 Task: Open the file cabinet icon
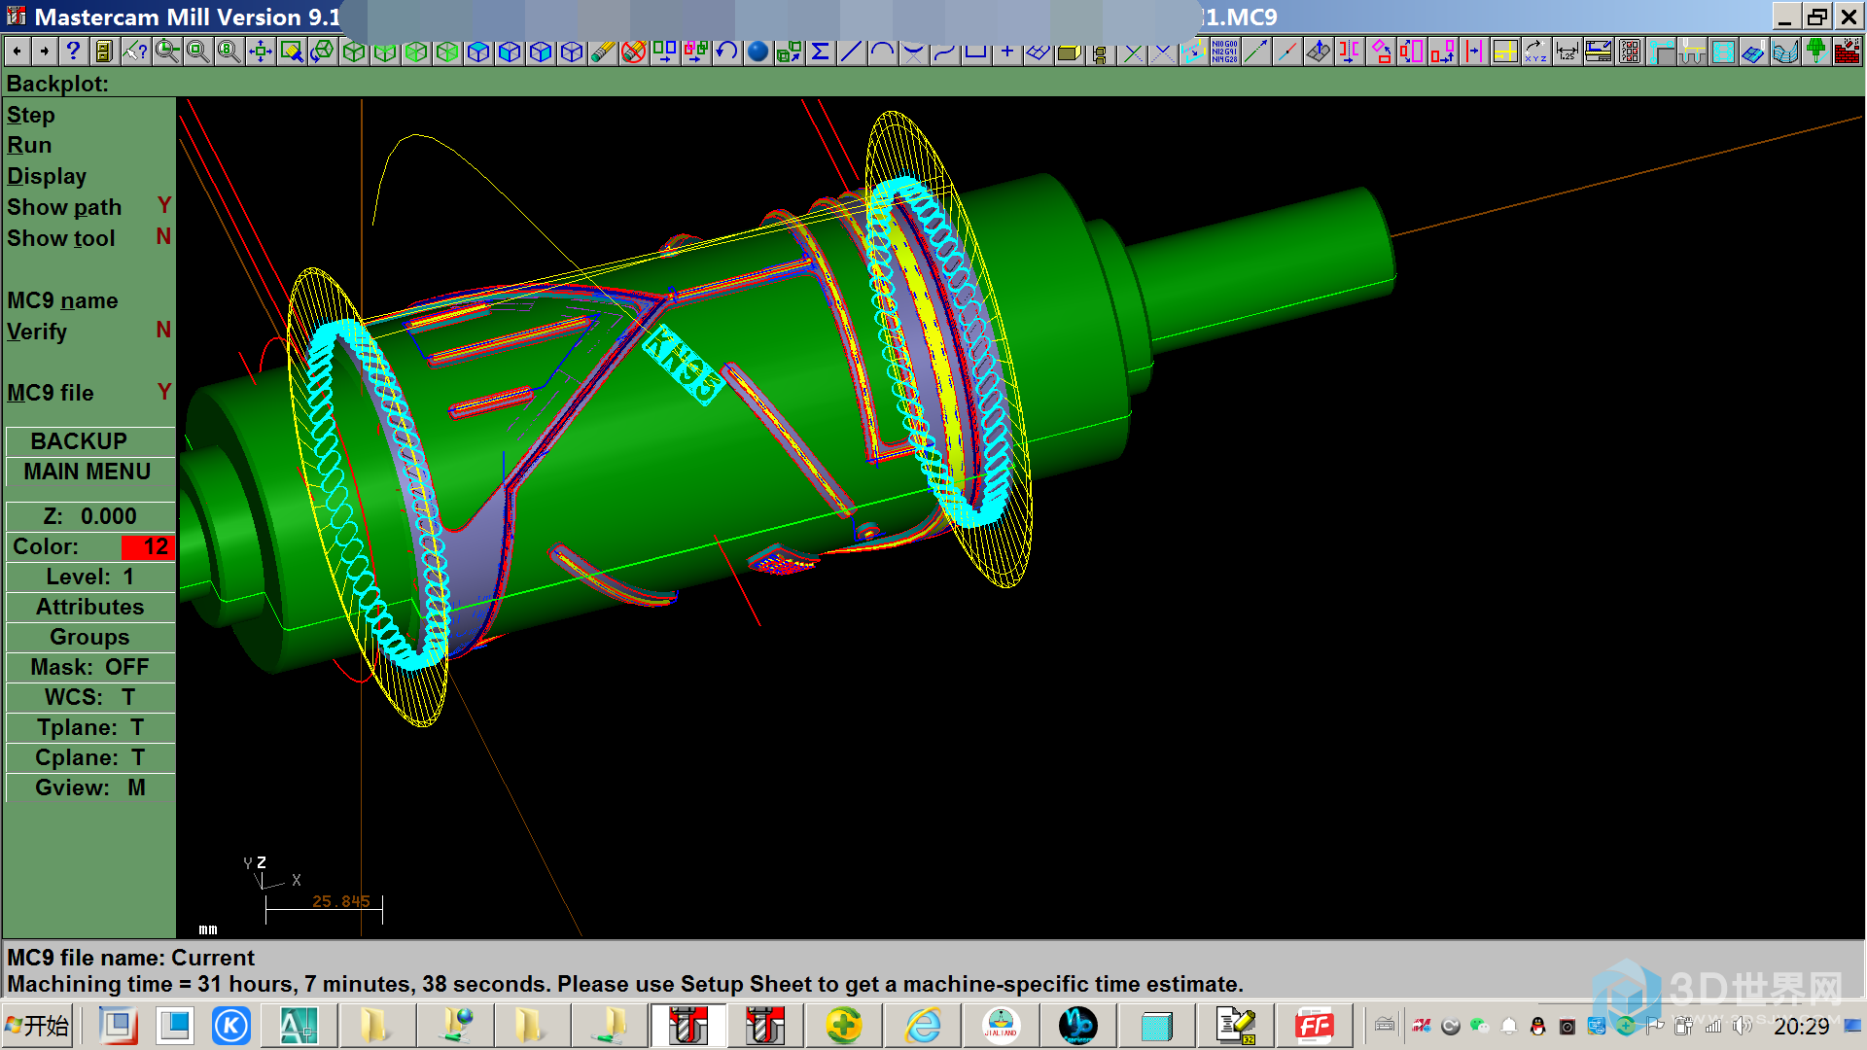[x=104, y=52]
